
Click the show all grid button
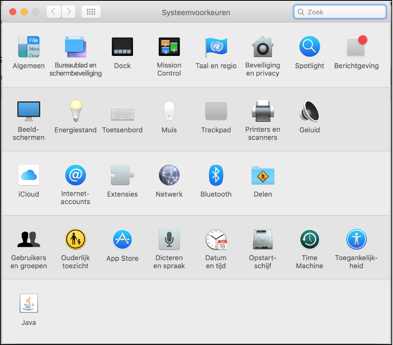click(91, 12)
